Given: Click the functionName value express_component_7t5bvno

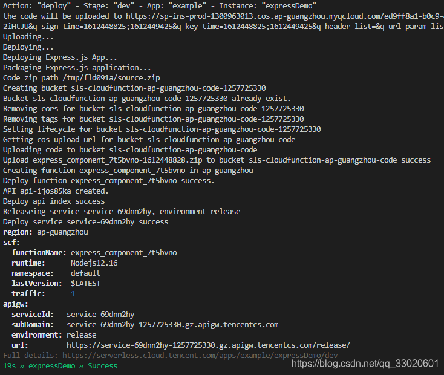Looking at the screenshot, I should pyautogui.click(x=124, y=252).
